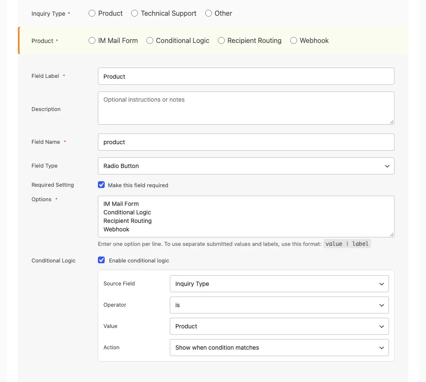This screenshot has width=426, height=382.
Task: Click the 'value | label' code text
Action: [x=347, y=244]
